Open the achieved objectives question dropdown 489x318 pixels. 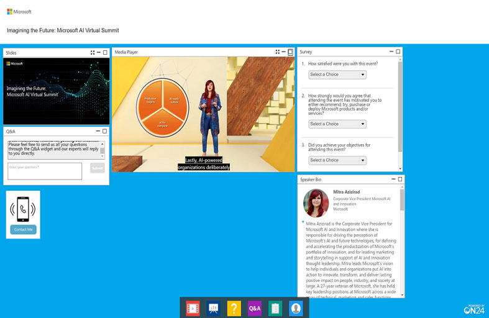point(337,160)
